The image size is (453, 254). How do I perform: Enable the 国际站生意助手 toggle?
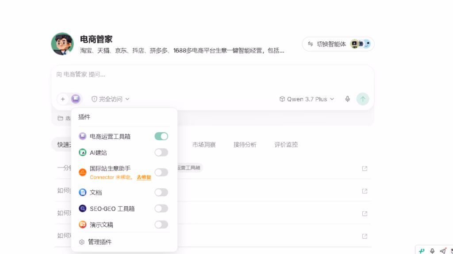point(161,172)
